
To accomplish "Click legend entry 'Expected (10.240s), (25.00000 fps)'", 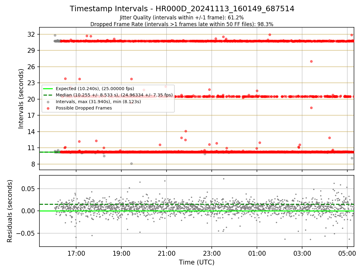I will point(95,89).
